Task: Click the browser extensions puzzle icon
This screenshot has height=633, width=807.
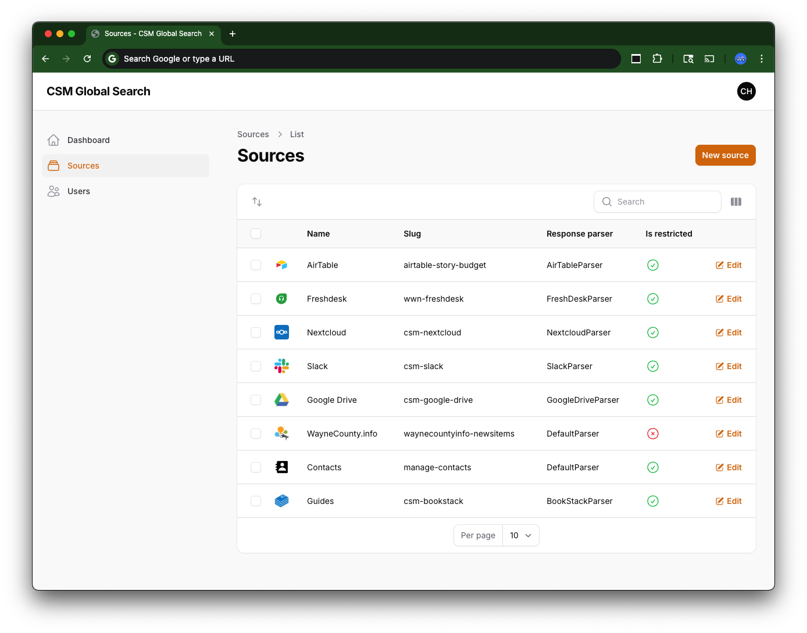Action: (657, 59)
